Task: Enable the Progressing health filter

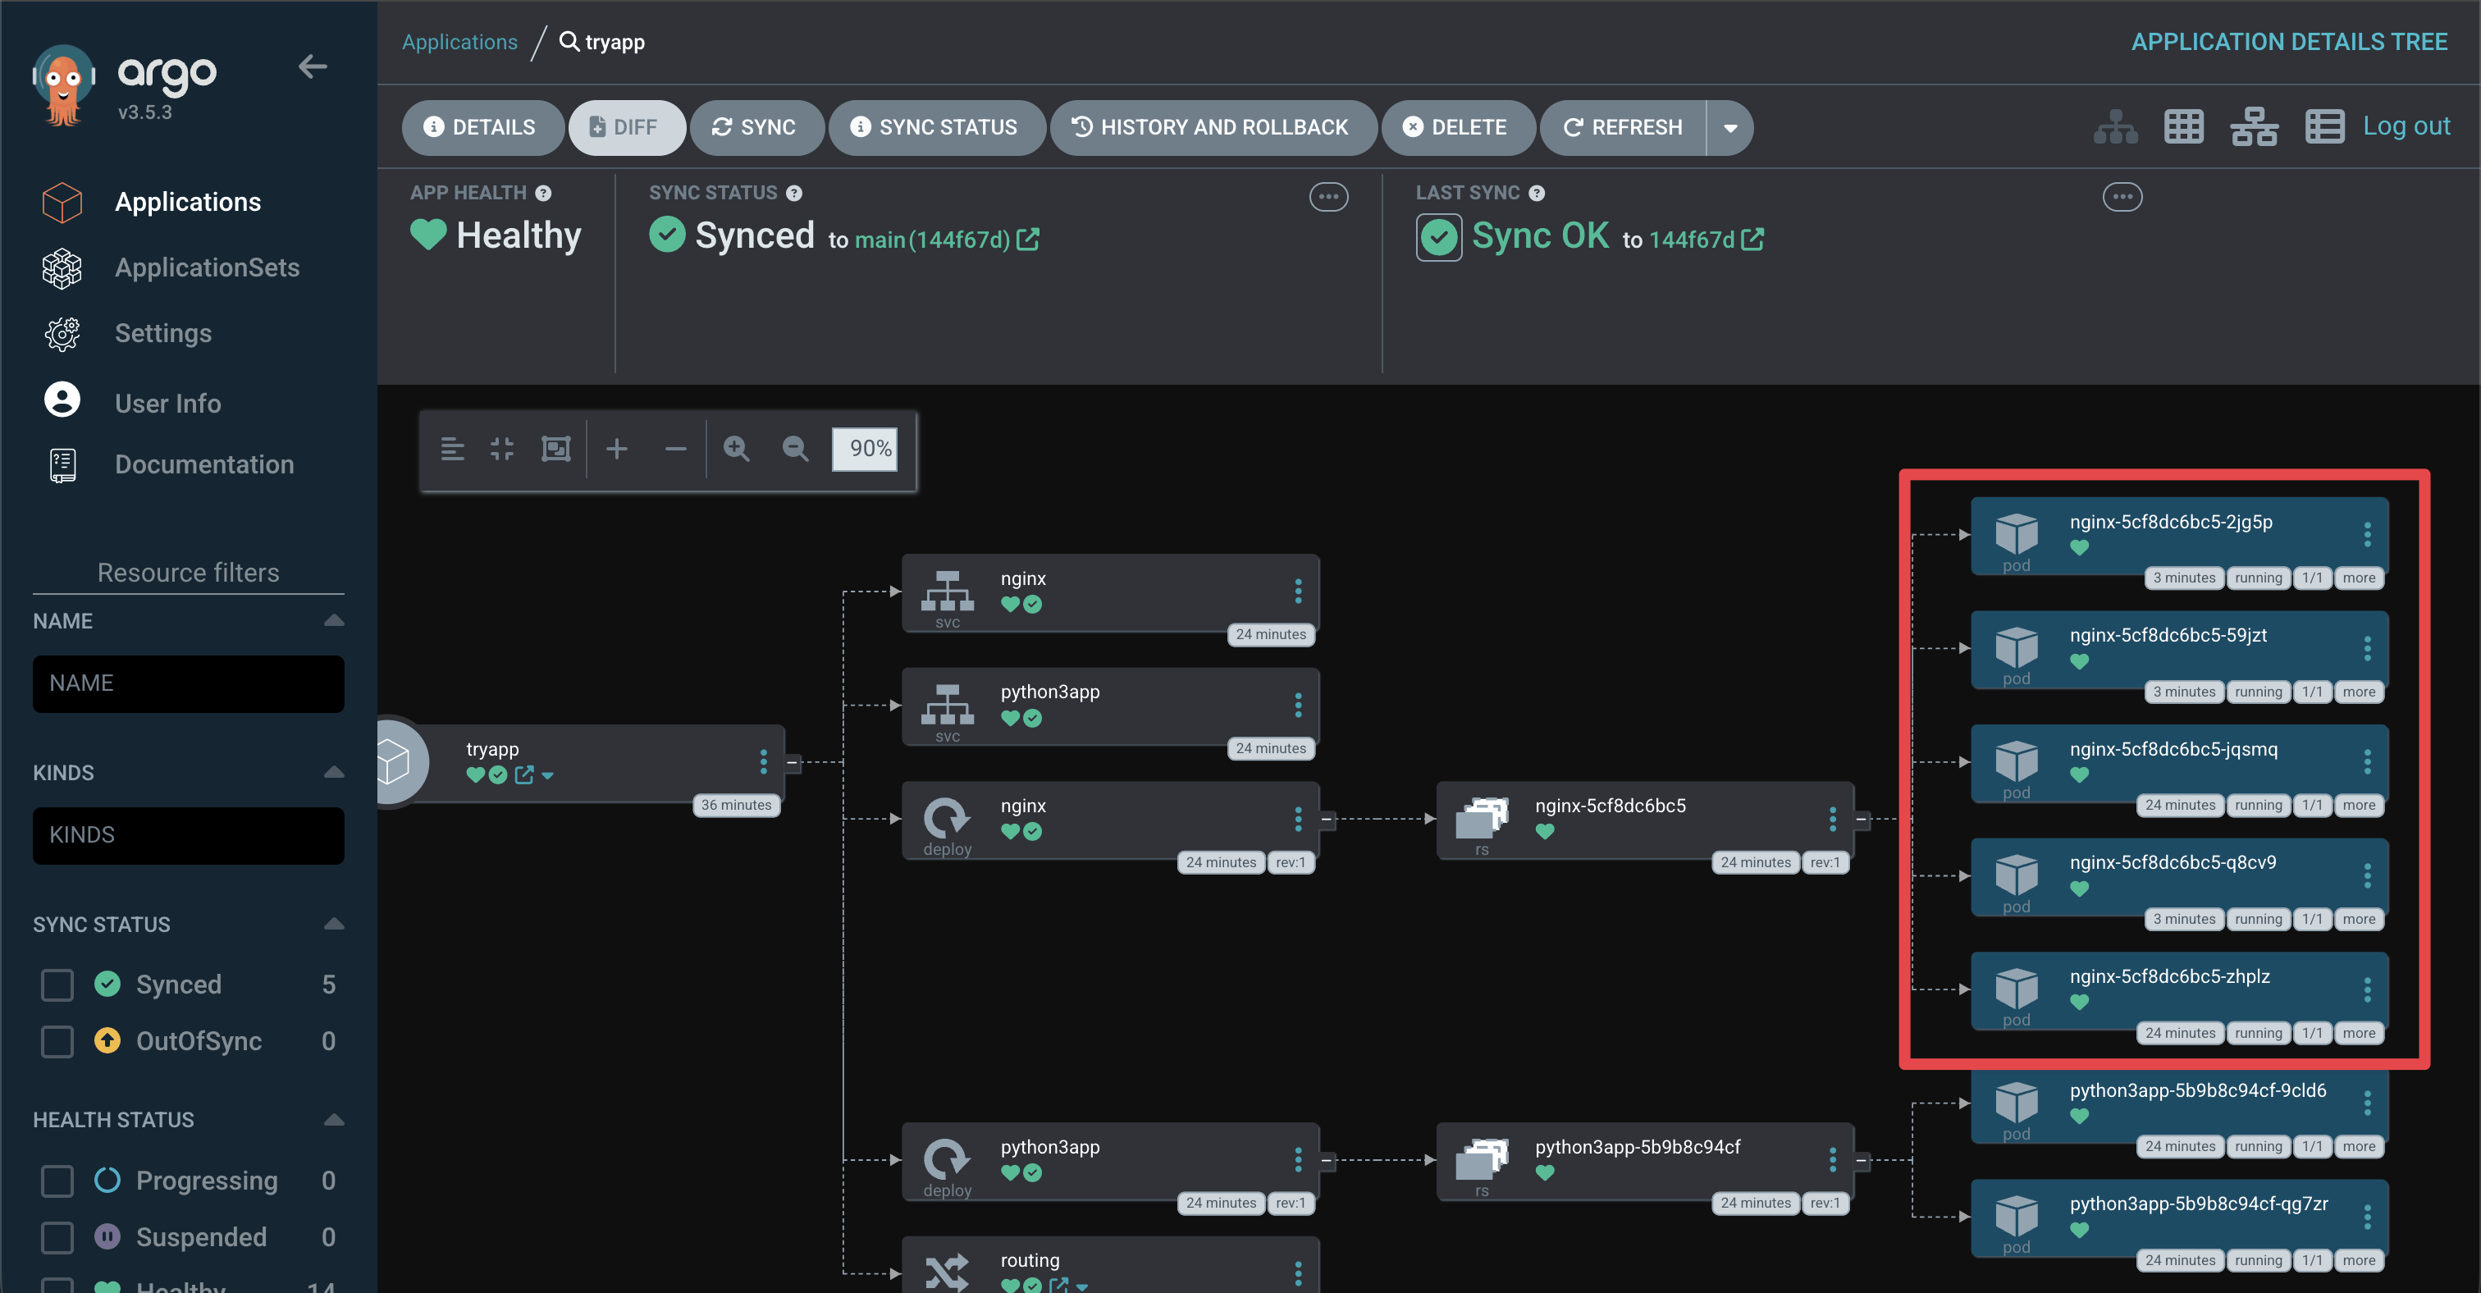Action: [57, 1181]
